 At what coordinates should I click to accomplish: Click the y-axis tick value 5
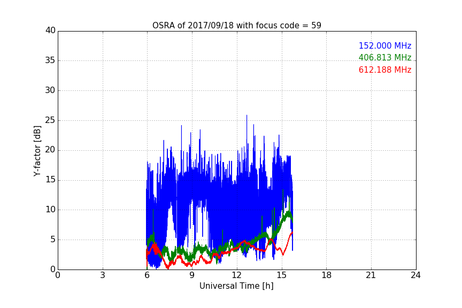pyautogui.click(x=53, y=240)
